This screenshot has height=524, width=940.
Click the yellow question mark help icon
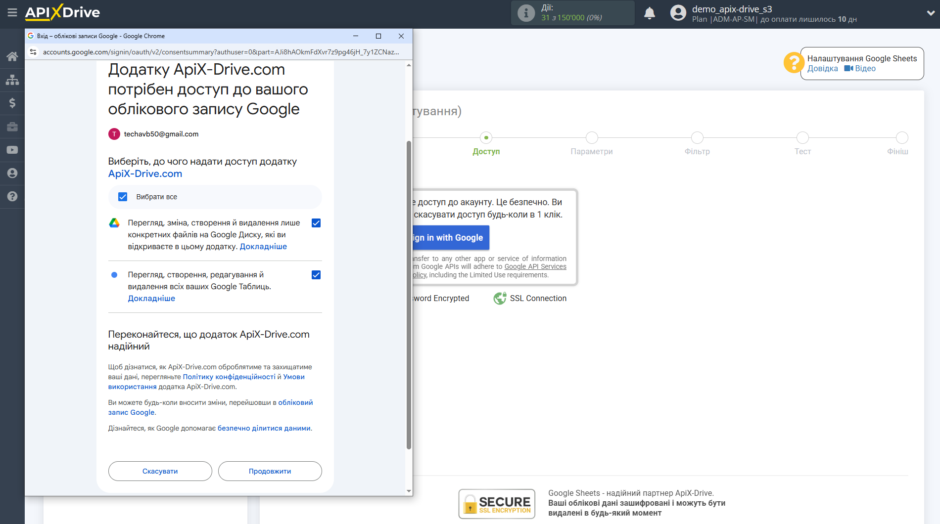pyautogui.click(x=794, y=63)
